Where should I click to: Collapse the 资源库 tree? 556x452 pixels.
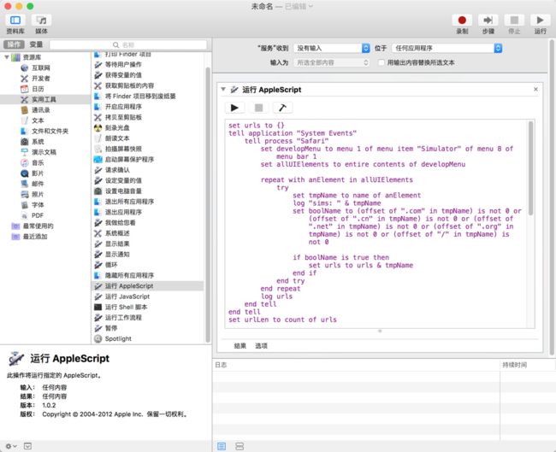pos(7,57)
